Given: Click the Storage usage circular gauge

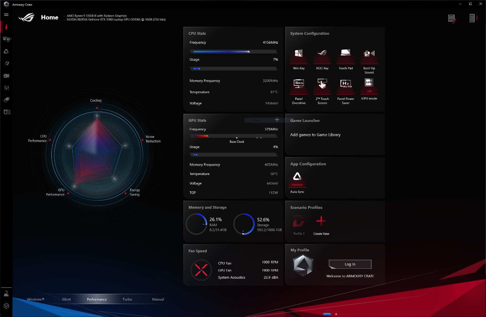Looking at the screenshot, I should (244, 224).
